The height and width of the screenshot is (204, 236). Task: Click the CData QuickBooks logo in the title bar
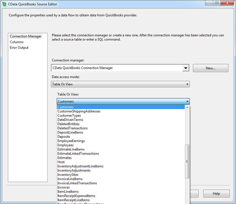click(4, 4)
